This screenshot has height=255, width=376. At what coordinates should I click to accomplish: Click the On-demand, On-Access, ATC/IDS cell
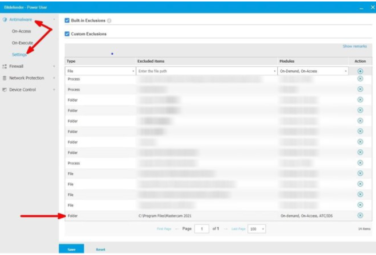pos(307,216)
